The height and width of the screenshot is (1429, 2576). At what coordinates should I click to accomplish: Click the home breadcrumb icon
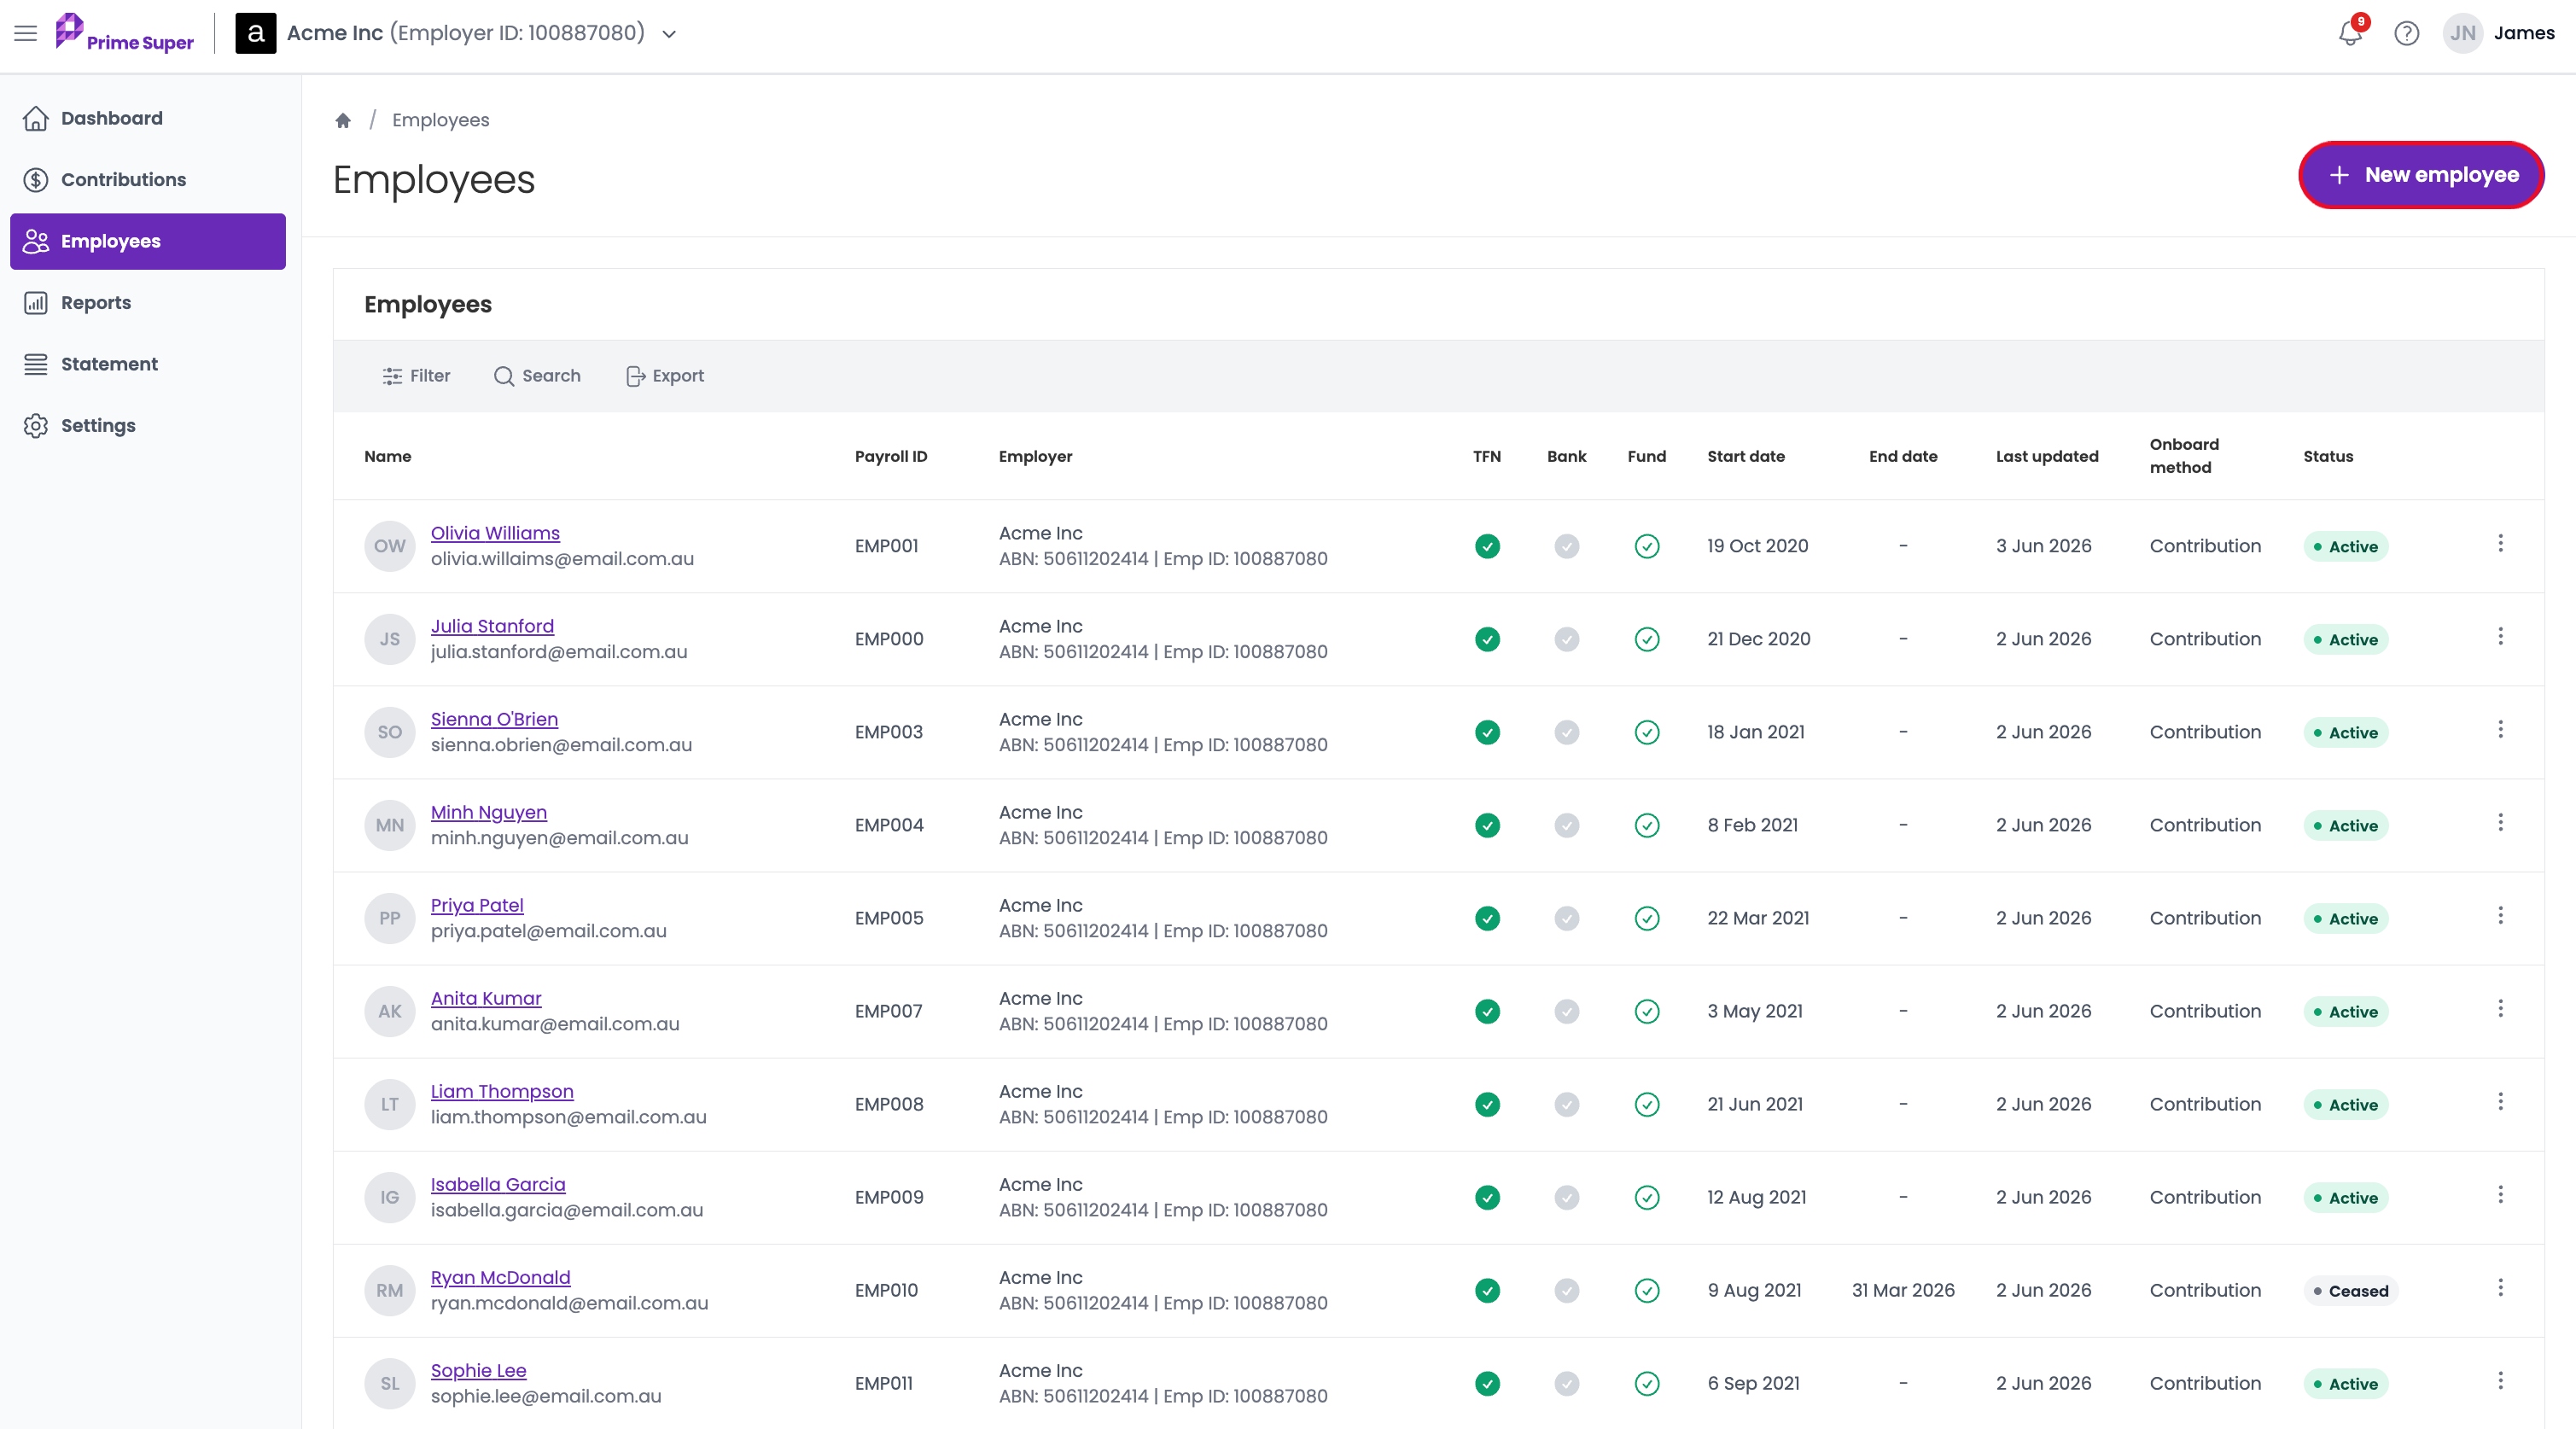pyautogui.click(x=343, y=120)
